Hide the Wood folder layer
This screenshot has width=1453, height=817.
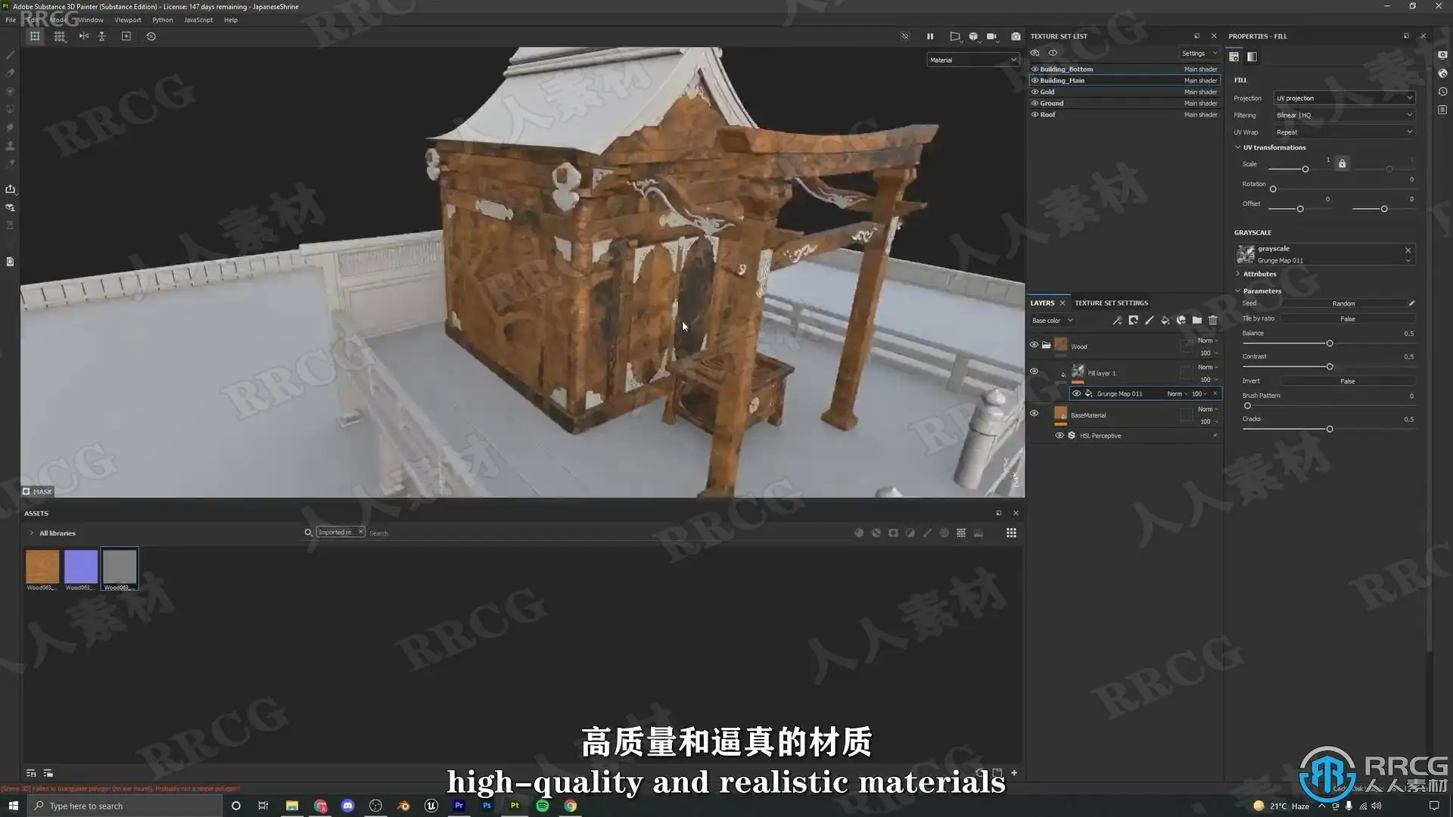click(1034, 345)
